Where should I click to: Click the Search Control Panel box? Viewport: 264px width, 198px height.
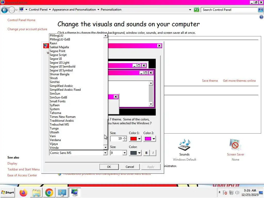click(x=229, y=10)
